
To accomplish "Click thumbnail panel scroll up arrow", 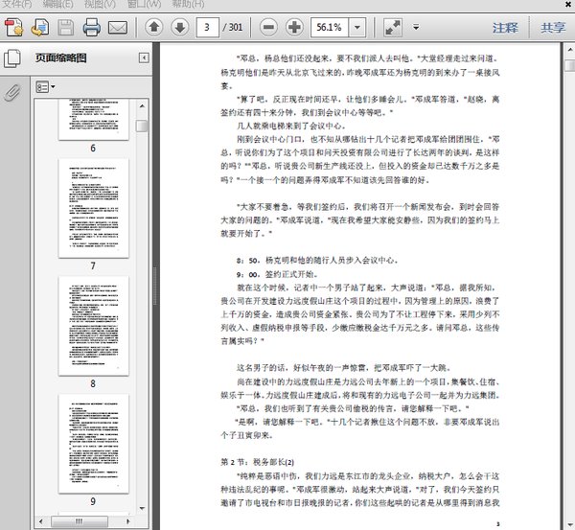I will pyautogui.click(x=142, y=106).
